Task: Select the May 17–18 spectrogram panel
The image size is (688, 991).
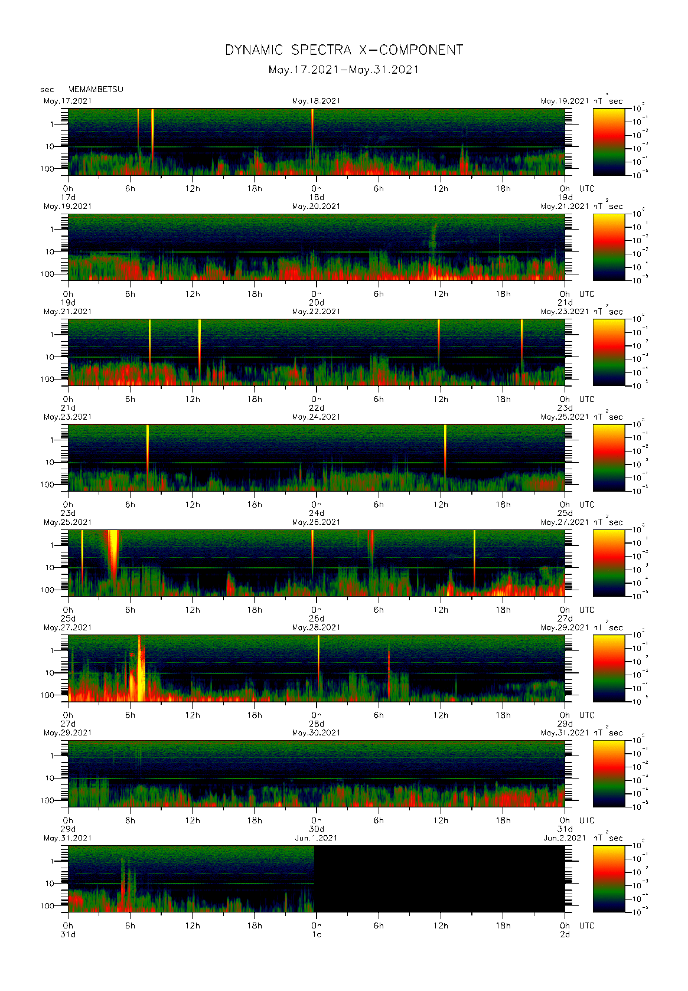Action: pyautogui.click(x=317, y=142)
